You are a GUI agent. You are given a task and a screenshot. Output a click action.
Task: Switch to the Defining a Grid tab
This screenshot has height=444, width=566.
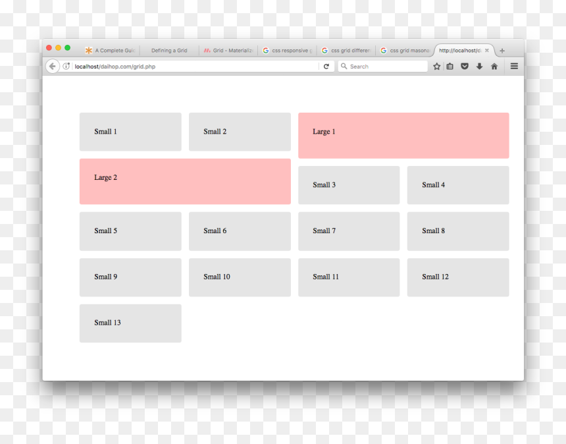[169, 50]
